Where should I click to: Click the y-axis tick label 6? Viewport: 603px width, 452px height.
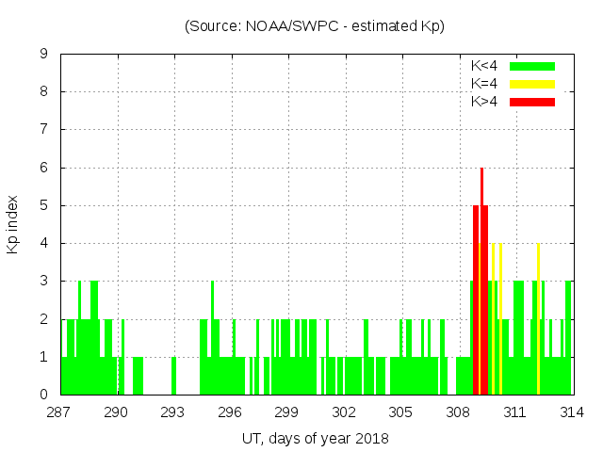tap(43, 168)
